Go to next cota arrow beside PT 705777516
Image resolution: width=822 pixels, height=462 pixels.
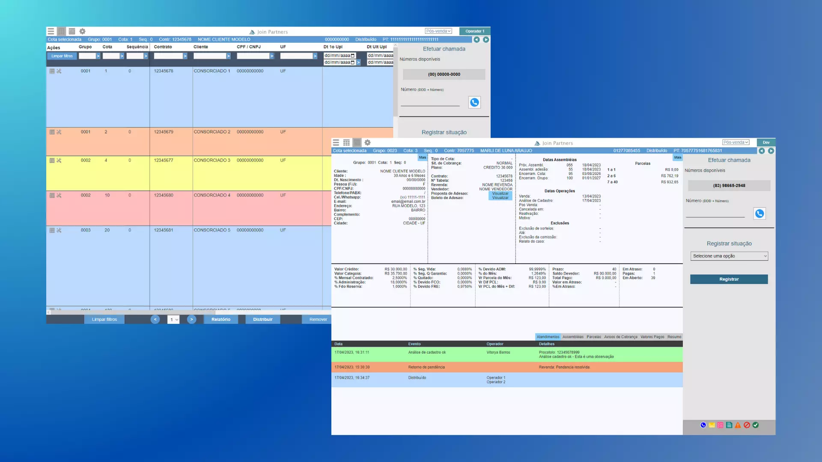click(x=771, y=151)
